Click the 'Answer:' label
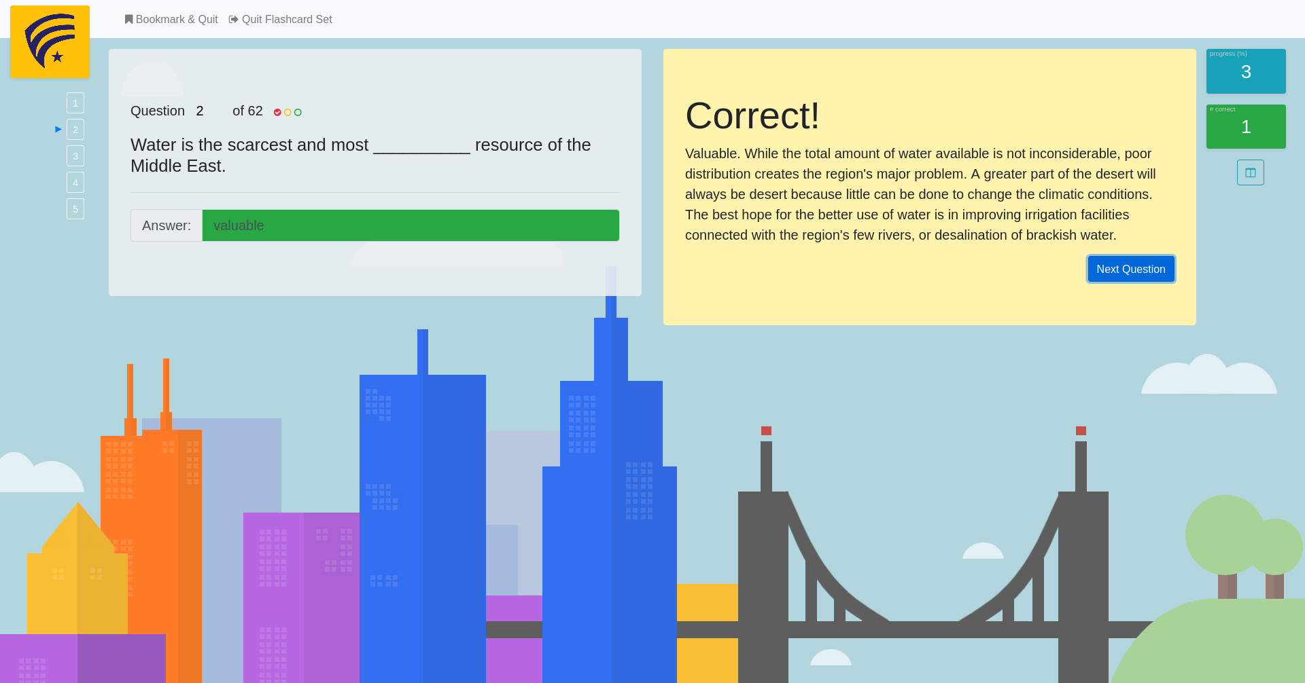The height and width of the screenshot is (683, 1305). click(x=167, y=225)
